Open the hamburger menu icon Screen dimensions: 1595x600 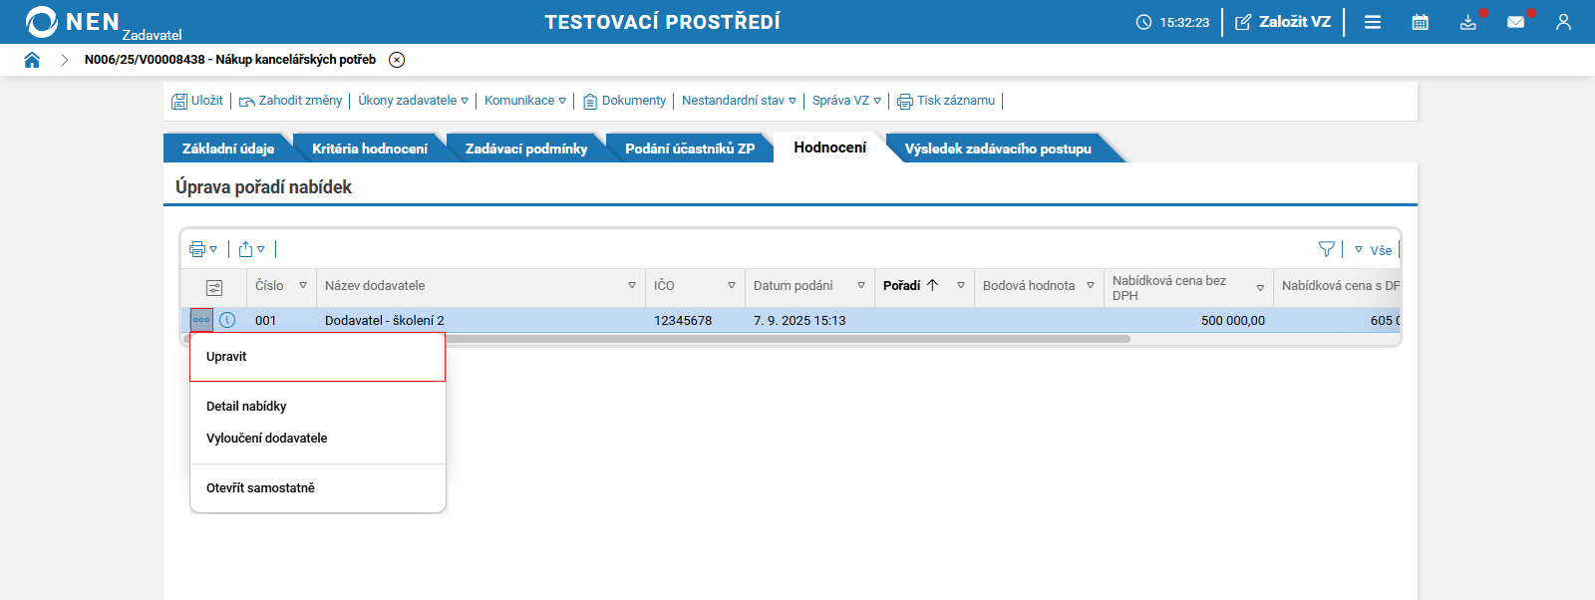pyautogui.click(x=1373, y=22)
